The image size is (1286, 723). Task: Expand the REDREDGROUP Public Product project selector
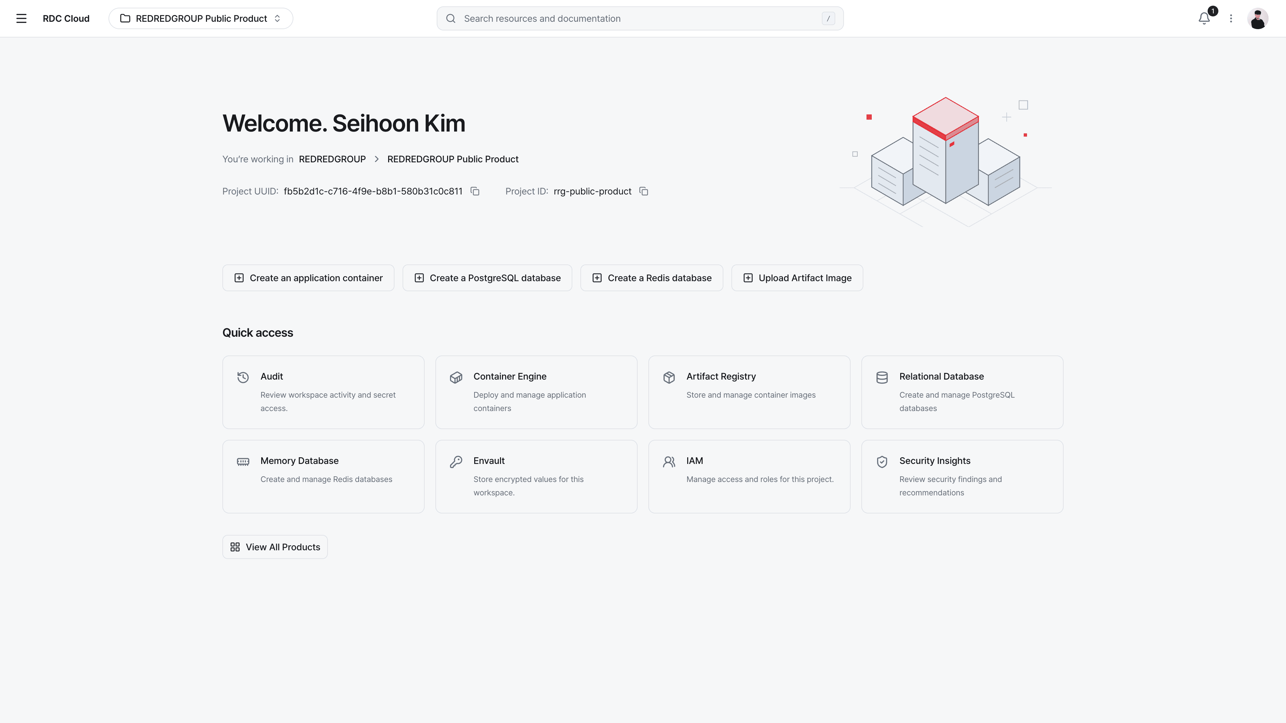click(201, 18)
